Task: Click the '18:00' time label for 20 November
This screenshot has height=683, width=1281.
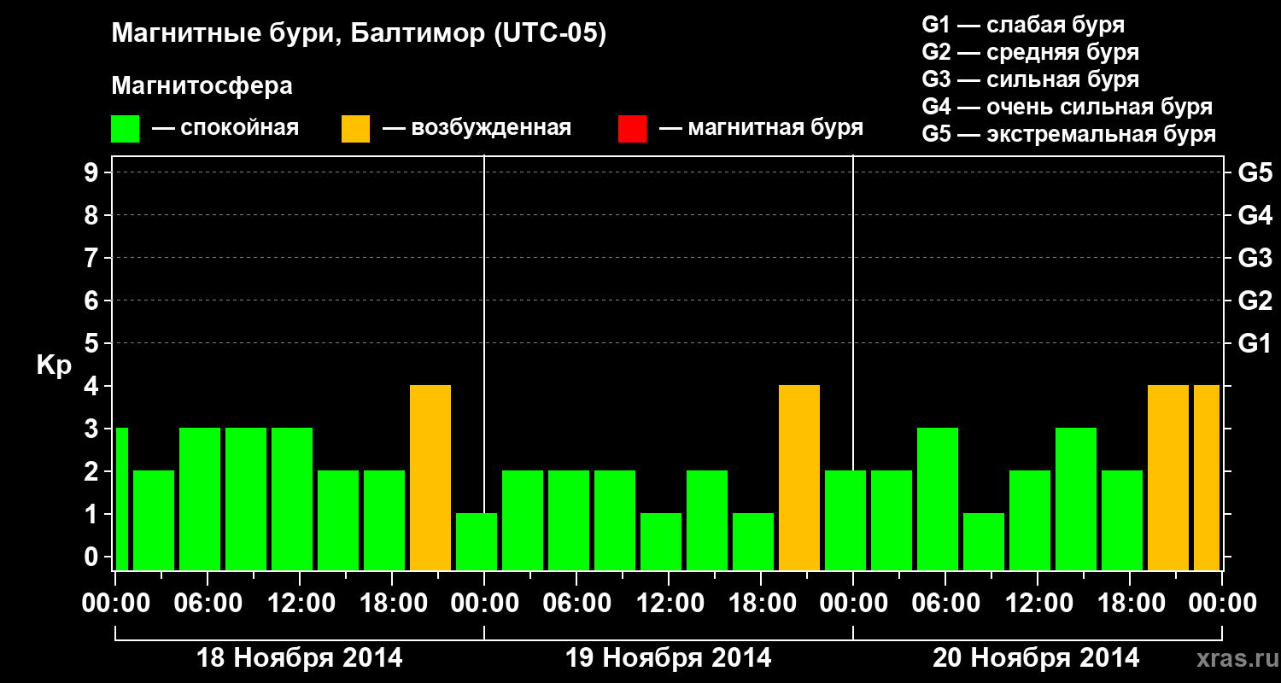Action: 1130,604
